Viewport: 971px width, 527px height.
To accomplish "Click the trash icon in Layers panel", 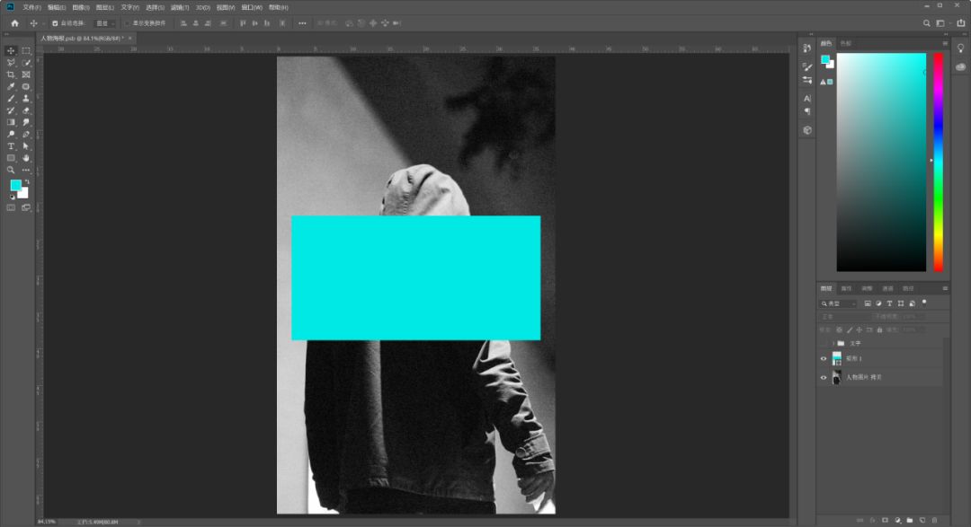I will 934,520.
